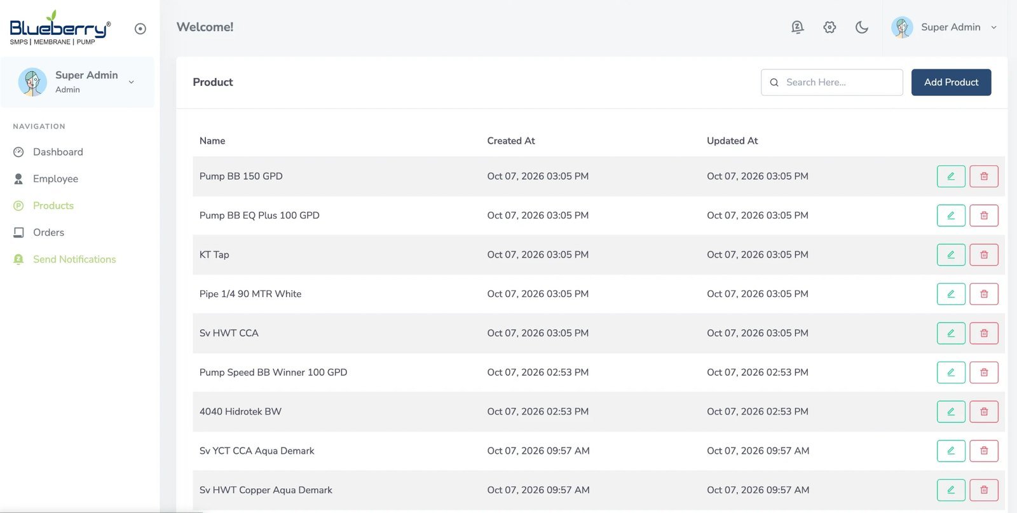Click the Blueberry logo
This screenshot has width=1017, height=513.
(60, 28)
